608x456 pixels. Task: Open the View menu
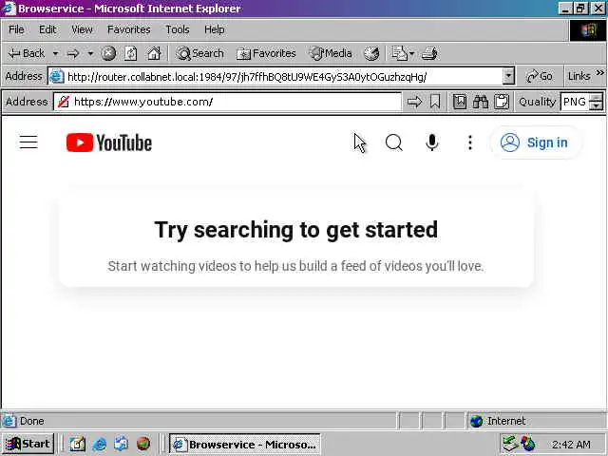82,29
